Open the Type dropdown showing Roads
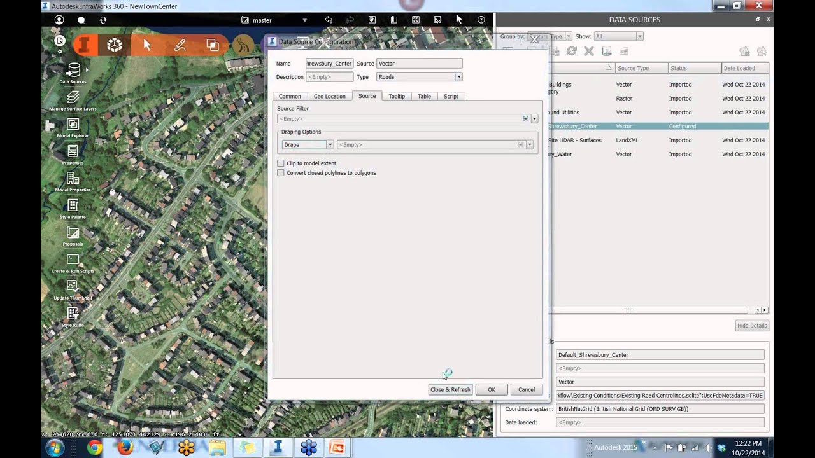The width and height of the screenshot is (815, 458). coord(458,76)
